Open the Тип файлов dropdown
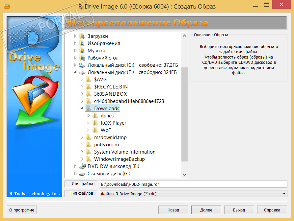Viewport: 294px width, 221px height. click(x=284, y=194)
